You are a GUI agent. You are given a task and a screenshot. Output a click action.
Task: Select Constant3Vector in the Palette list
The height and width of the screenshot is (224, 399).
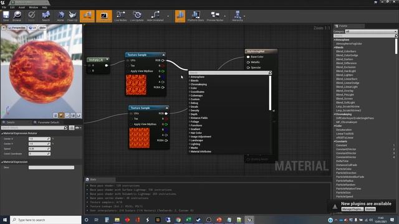click(x=346, y=153)
